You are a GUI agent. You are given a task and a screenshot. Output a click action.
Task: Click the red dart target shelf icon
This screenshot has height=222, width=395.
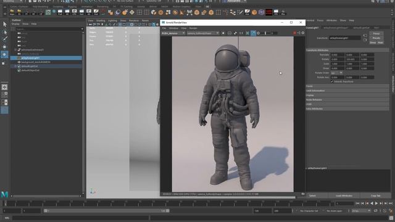[125, 12]
